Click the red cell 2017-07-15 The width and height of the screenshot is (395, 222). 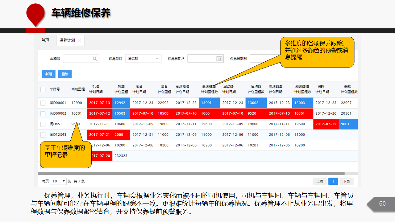(x=326, y=124)
